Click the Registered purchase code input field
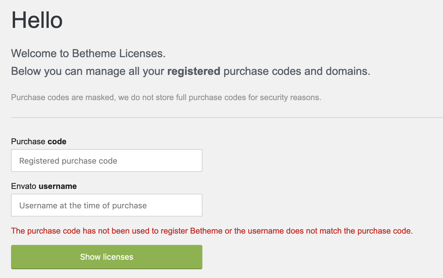Viewport: 443px width, 278px height. click(106, 160)
